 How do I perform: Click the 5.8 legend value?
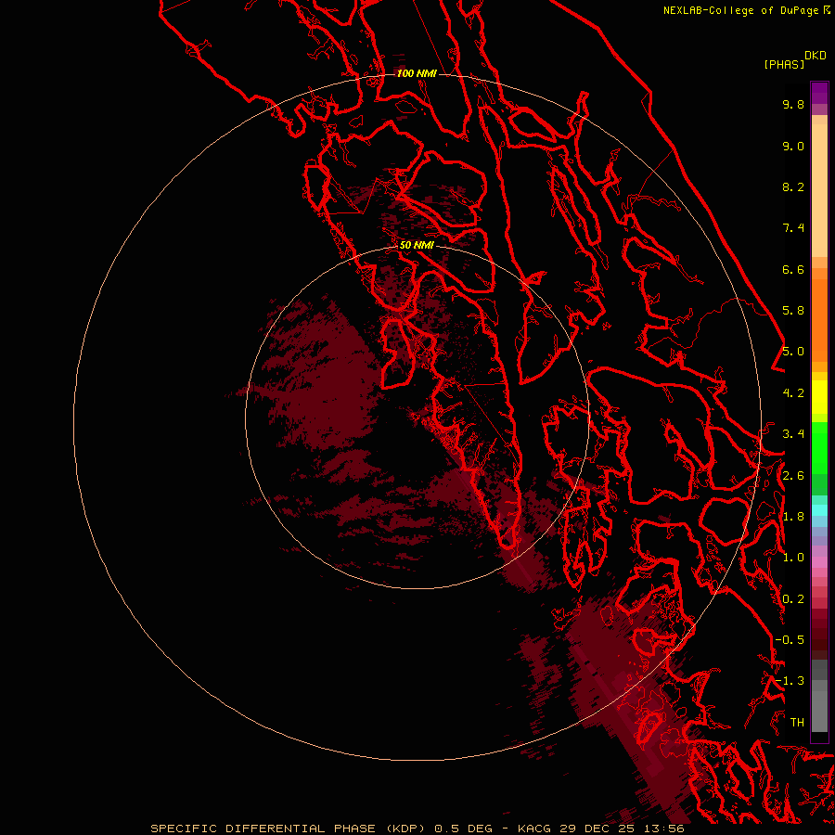793,311
